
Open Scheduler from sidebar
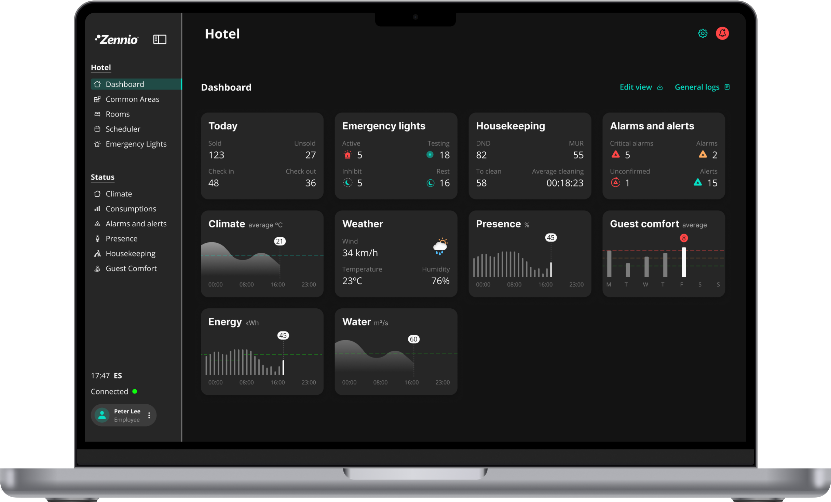(x=123, y=129)
